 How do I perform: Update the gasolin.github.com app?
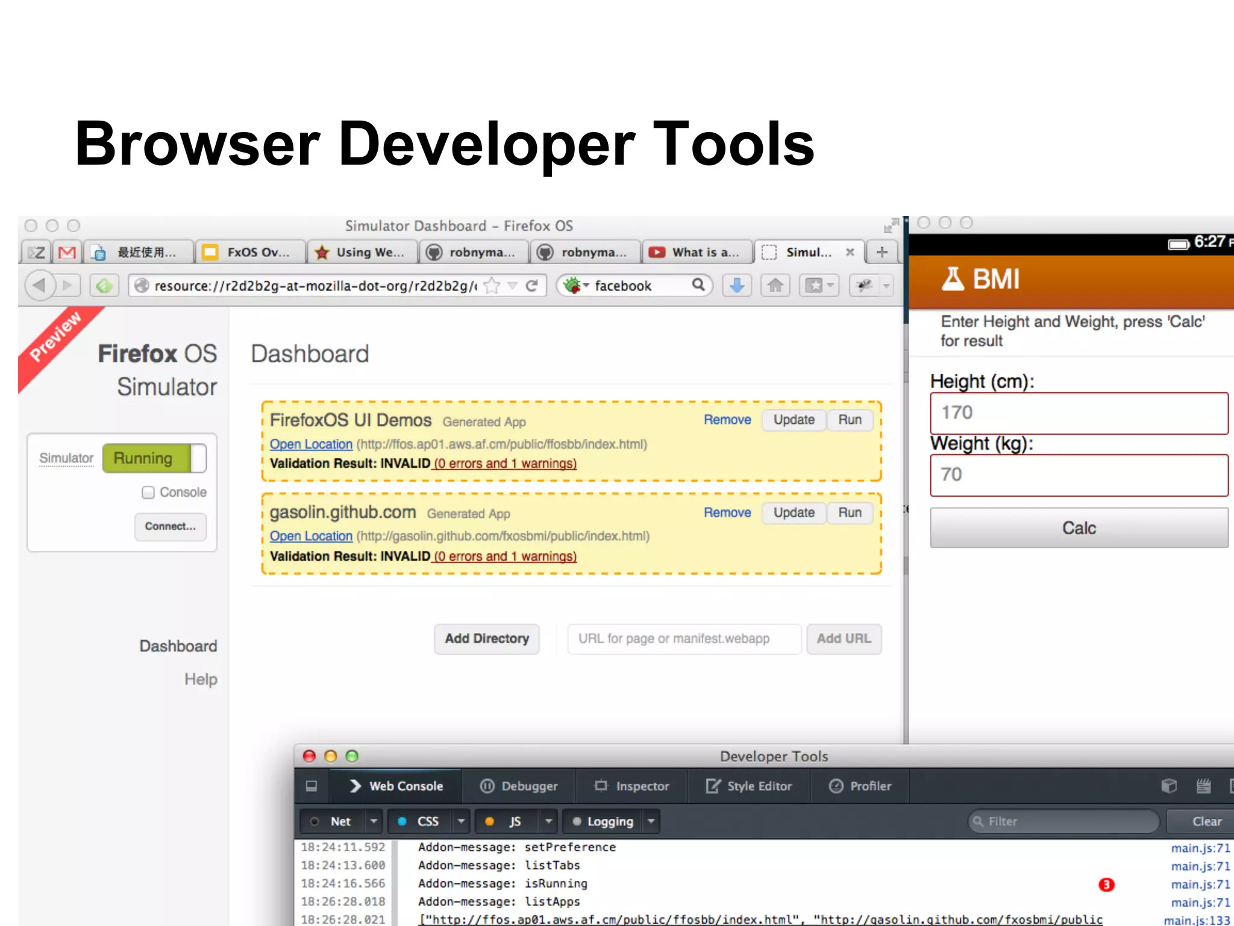[x=794, y=512]
